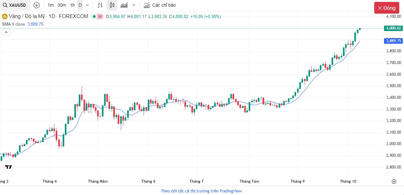Click the SMA 9 close indicator label
Screen dimensions: 404x195
[14, 24]
